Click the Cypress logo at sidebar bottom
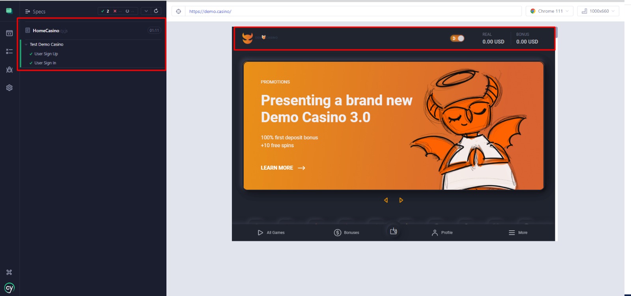The width and height of the screenshot is (631, 296). [9, 288]
